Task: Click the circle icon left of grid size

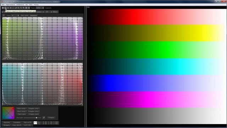Action: click(x=4, y=15)
